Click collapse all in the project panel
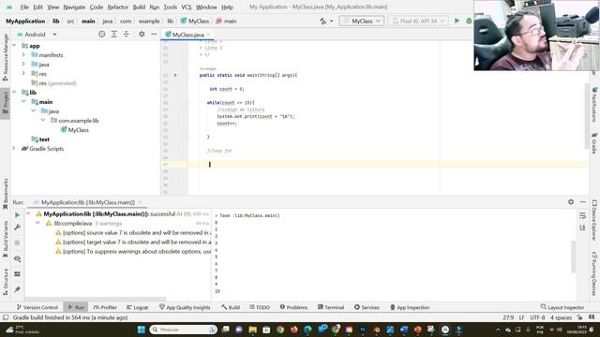Viewport: 600px width, 337px height. click(x=127, y=35)
